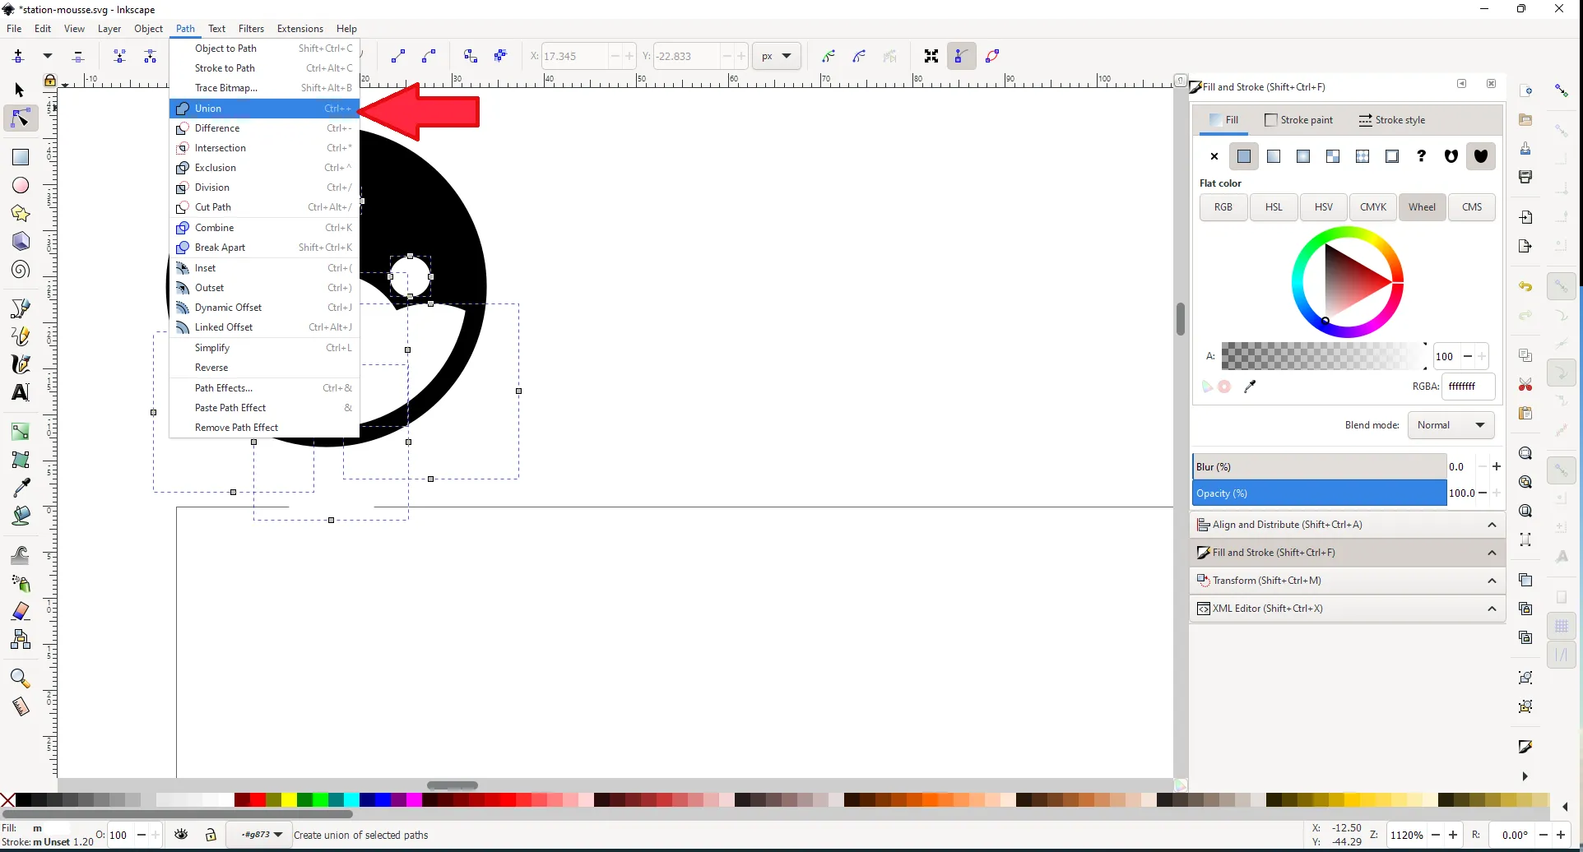Select the Spiral tool
The image size is (1583, 852).
click(x=21, y=270)
